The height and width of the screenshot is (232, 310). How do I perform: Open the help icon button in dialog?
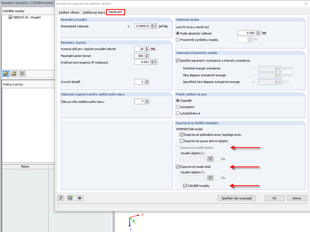[x=61, y=198]
